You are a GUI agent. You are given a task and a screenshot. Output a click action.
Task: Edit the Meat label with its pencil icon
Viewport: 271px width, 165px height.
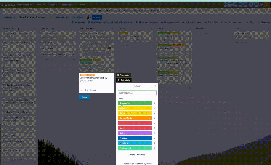coord(154,128)
